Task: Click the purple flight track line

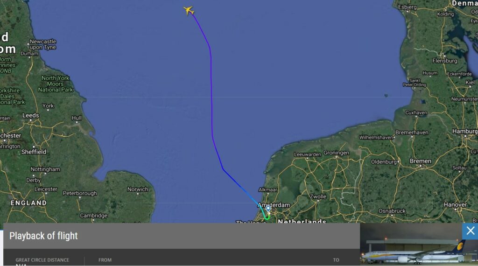Action: coord(211,91)
